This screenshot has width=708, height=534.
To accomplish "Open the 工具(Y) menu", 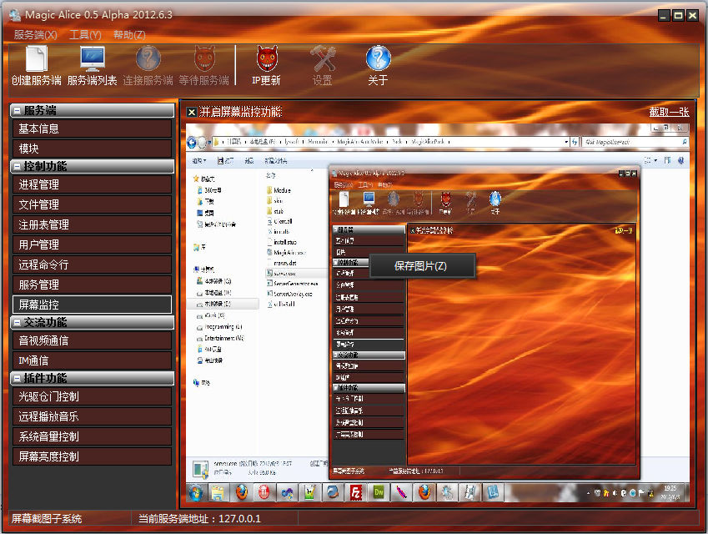I will pos(85,35).
